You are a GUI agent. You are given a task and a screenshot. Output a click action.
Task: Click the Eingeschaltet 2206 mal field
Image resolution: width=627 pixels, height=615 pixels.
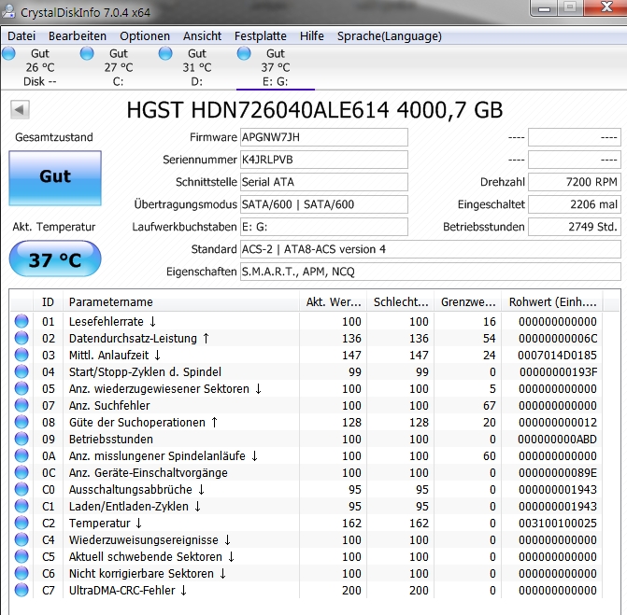click(x=575, y=204)
